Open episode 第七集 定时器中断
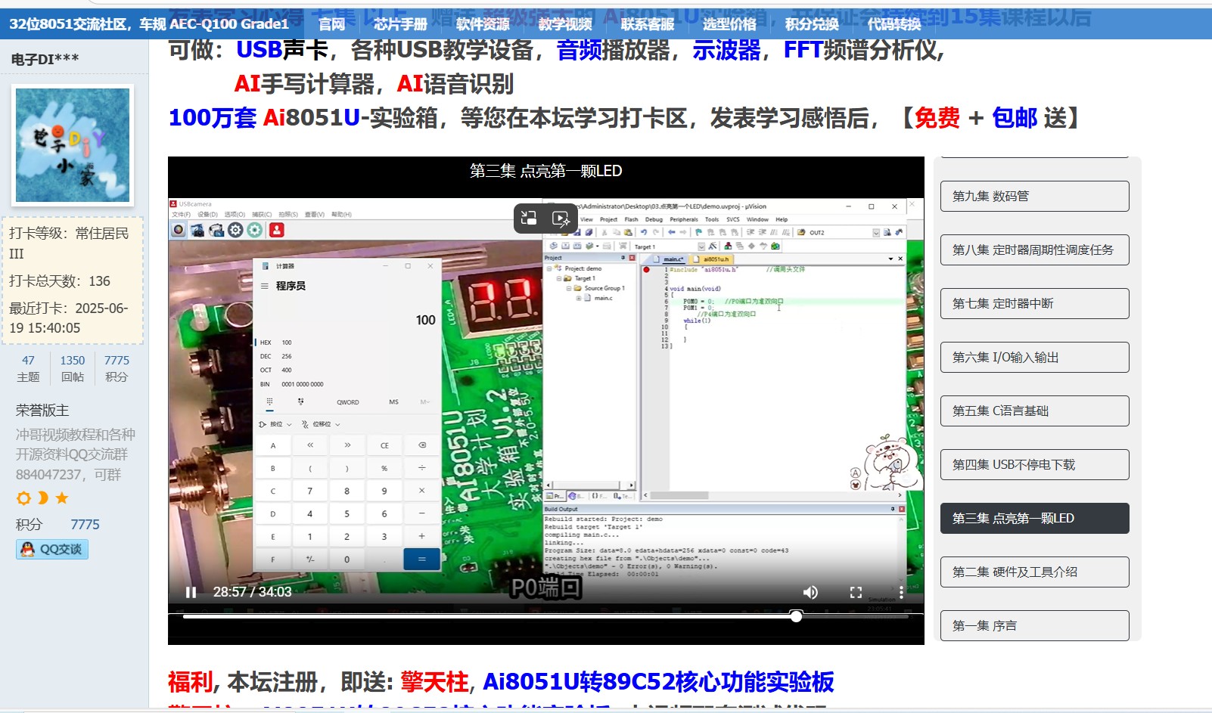This screenshot has height=713, width=1212. point(1034,303)
